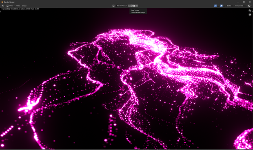Click the New Image icon
Screen dimensions: 253x150
[131, 6]
